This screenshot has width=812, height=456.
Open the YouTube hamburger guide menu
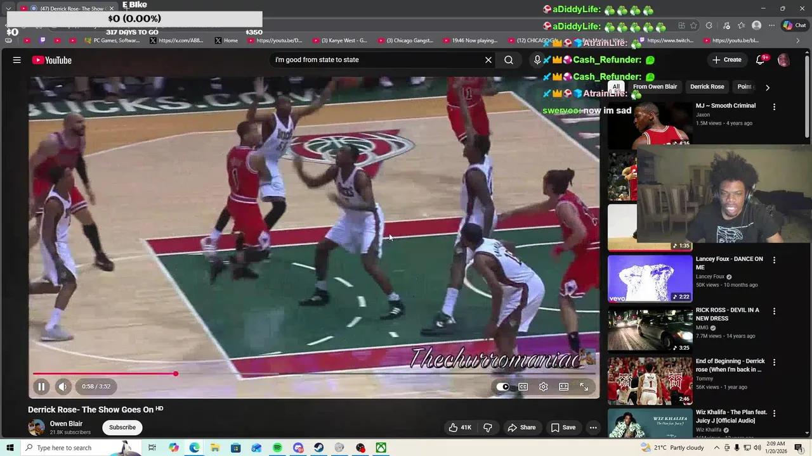coord(17,60)
